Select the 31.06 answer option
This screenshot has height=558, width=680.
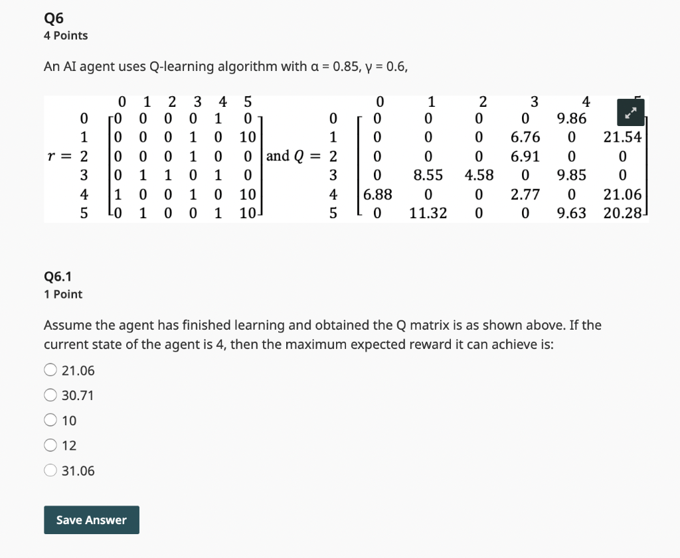coord(50,470)
